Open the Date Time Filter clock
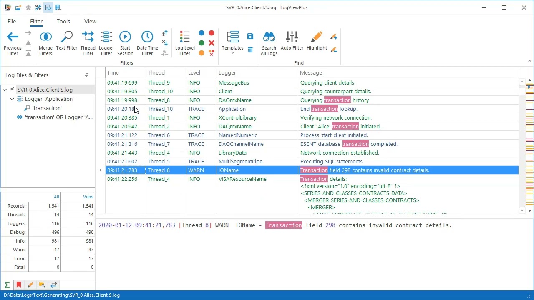Image resolution: width=534 pixels, height=300 pixels. [x=147, y=43]
